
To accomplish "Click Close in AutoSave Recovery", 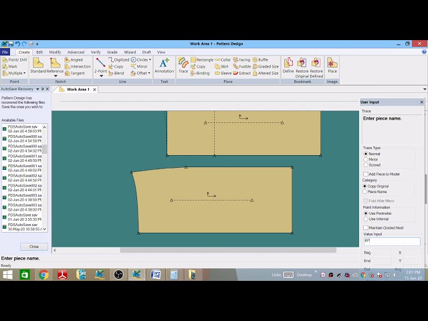I will click(34, 247).
